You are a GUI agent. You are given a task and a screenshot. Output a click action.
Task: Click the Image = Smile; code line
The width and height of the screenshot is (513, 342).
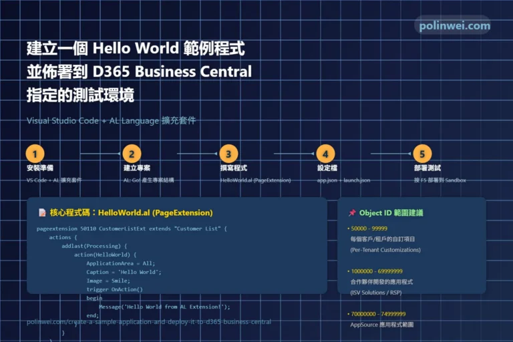(x=108, y=281)
